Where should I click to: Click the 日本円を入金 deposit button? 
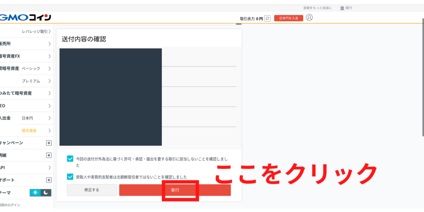289,18
